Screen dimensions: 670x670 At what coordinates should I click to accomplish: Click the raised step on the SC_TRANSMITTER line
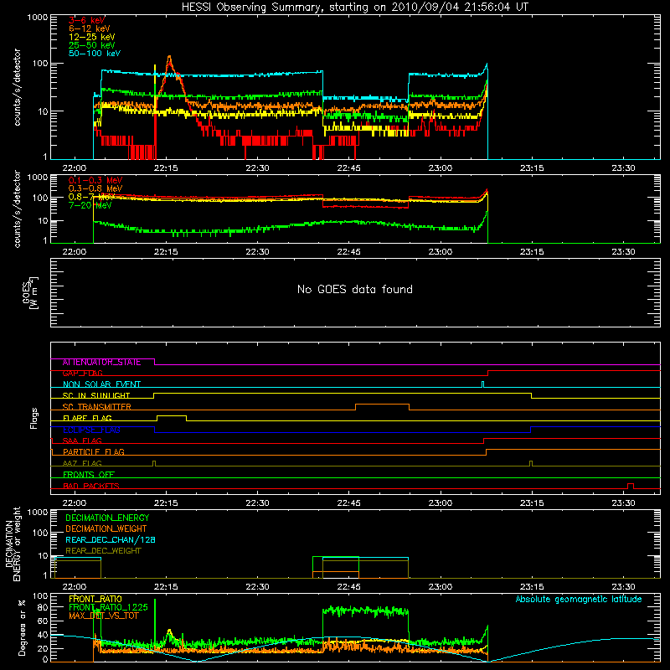382,405
